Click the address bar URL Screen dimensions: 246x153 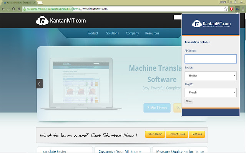click(90, 9)
